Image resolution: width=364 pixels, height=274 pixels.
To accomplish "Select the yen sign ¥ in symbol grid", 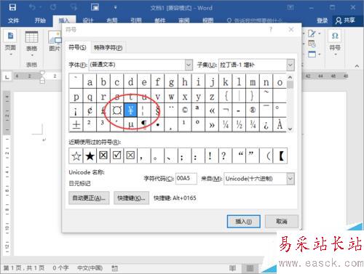I will 130,110.
